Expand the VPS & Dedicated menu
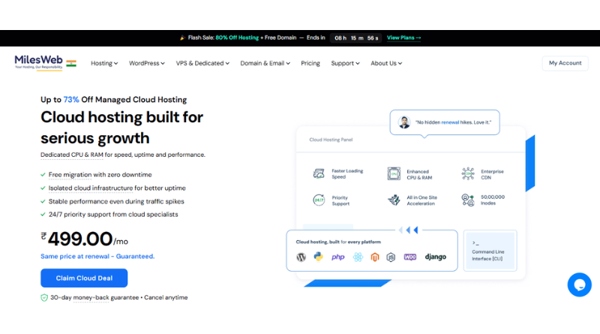 tap(202, 63)
